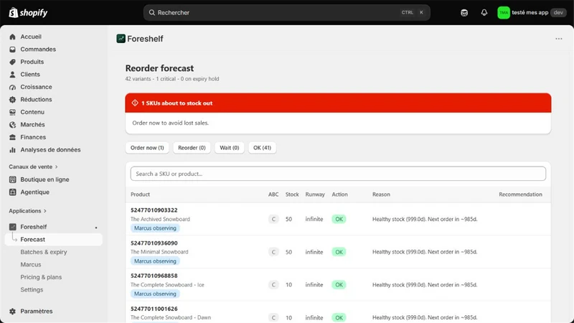The height and width of the screenshot is (323, 574).
Task: Filter by Wait (0)
Action: pyautogui.click(x=229, y=148)
